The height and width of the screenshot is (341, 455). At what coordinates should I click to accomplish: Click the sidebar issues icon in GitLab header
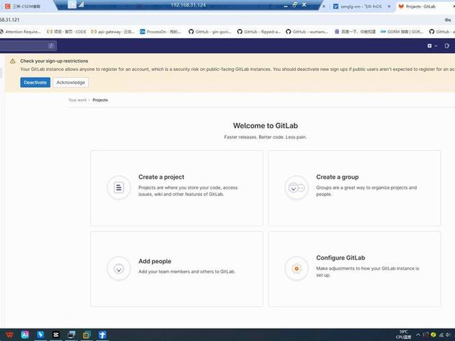coord(447,46)
